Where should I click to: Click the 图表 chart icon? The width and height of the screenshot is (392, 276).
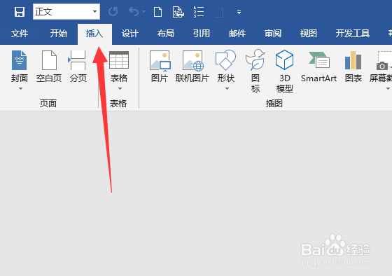(353, 60)
